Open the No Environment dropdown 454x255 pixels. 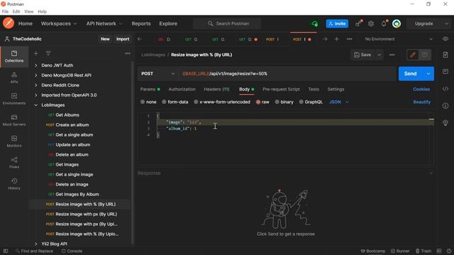pyautogui.click(x=399, y=39)
